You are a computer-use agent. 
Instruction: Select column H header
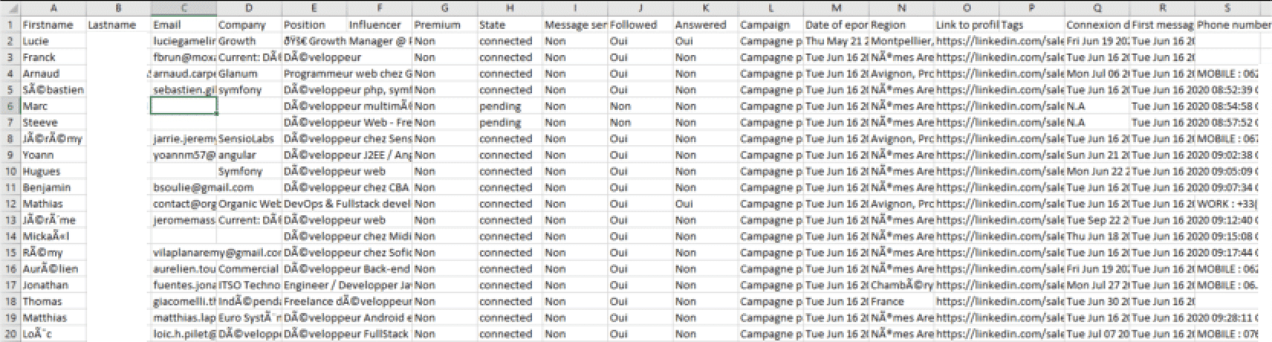point(510,8)
